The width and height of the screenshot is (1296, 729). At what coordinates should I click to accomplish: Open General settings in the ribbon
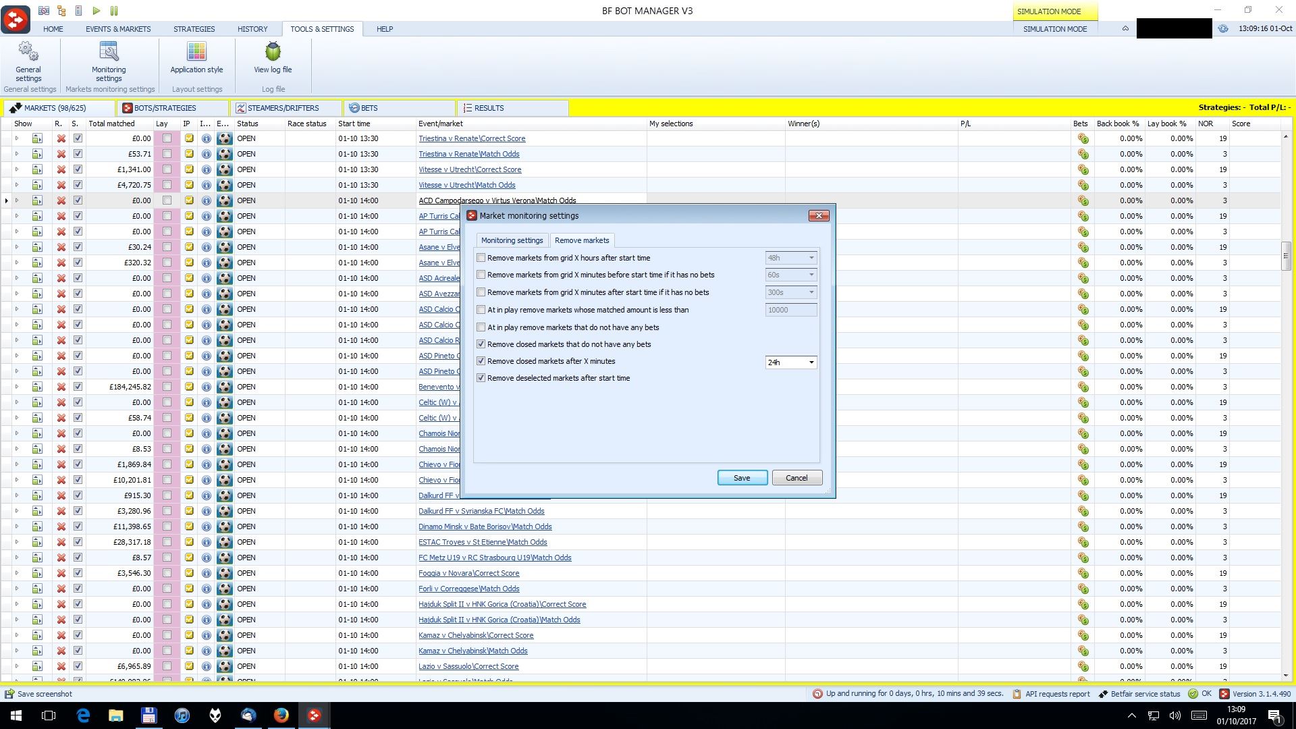tap(28, 61)
